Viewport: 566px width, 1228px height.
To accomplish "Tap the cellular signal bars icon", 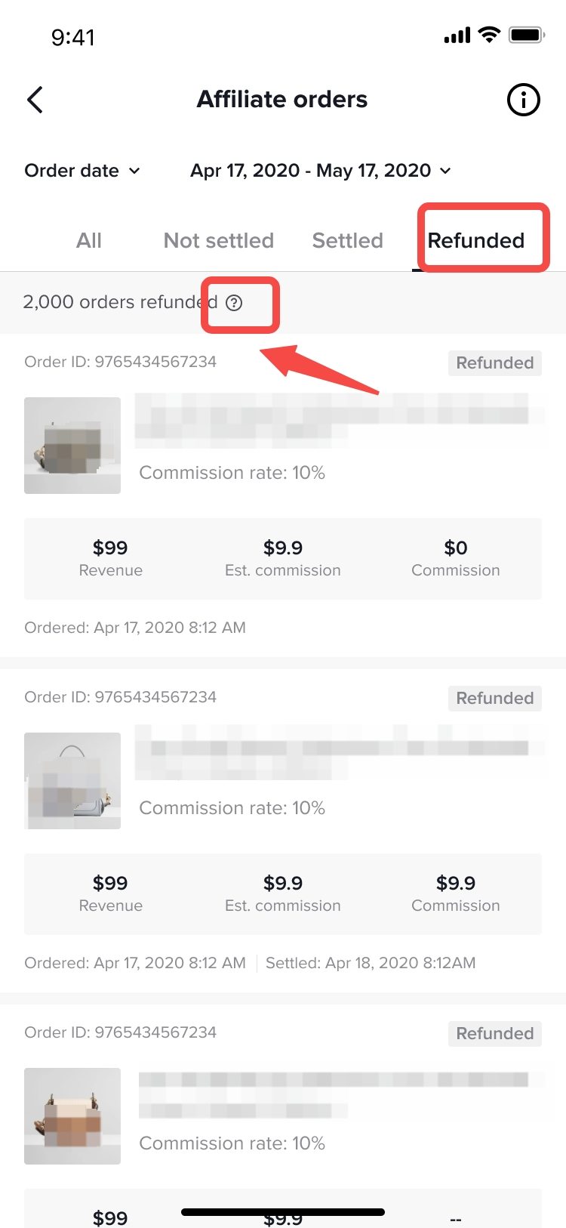I will coord(457,35).
